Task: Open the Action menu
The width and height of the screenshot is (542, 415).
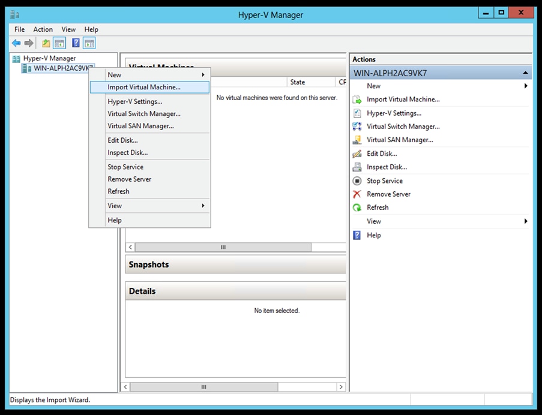Action: (43, 29)
